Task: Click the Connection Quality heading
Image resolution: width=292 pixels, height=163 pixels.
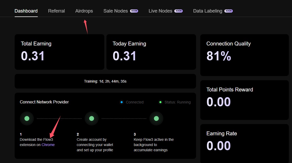Action: 229,44
